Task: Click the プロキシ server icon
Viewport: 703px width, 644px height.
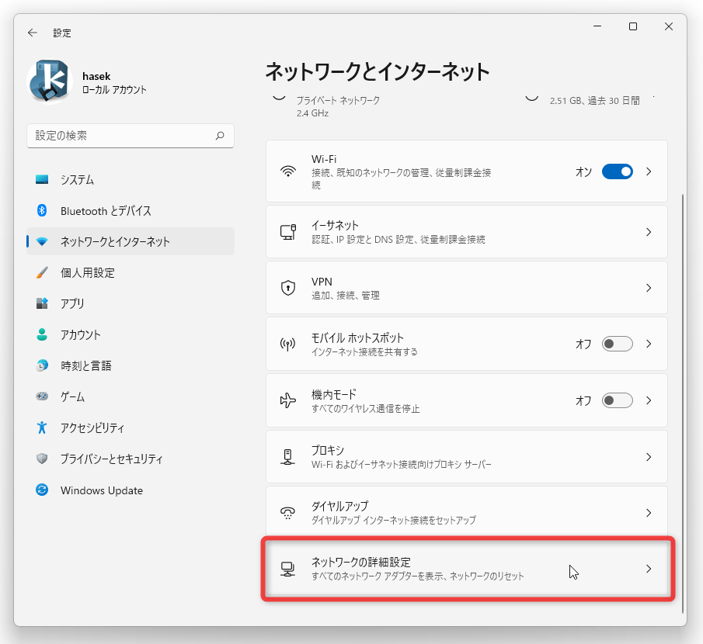Action: tap(288, 457)
